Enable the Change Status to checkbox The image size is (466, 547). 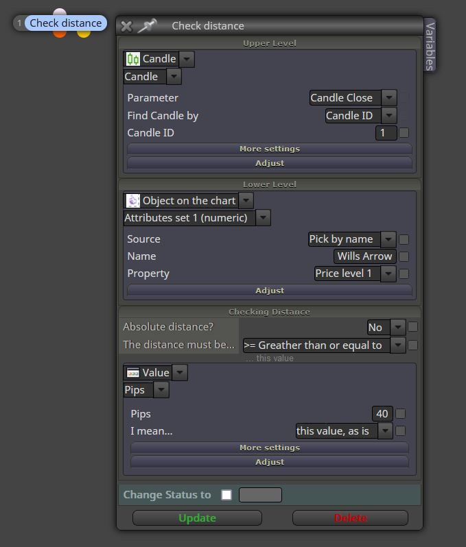[226, 495]
